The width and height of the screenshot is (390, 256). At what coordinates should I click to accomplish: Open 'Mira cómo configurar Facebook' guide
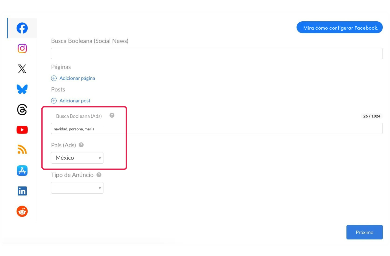[x=340, y=27]
